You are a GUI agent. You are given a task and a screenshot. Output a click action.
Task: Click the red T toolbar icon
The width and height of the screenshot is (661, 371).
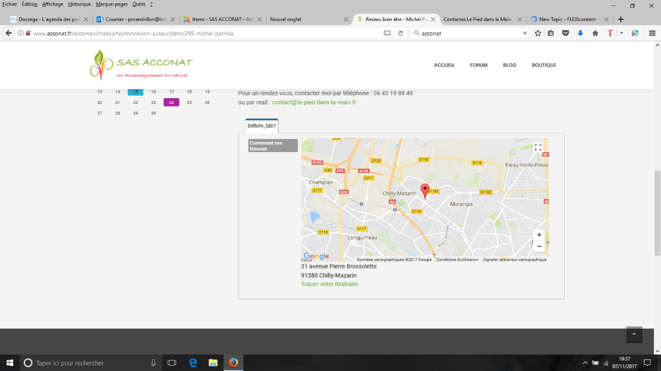(610, 33)
